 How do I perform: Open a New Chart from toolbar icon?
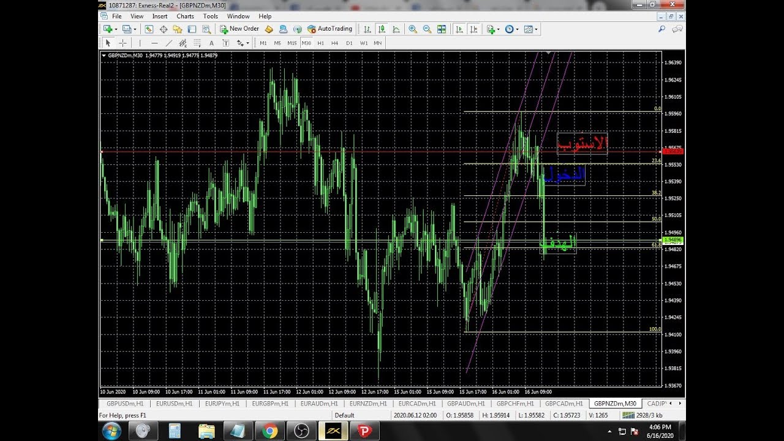pyautogui.click(x=108, y=29)
